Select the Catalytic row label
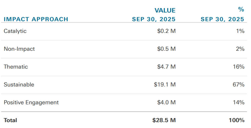 point(15,31)
